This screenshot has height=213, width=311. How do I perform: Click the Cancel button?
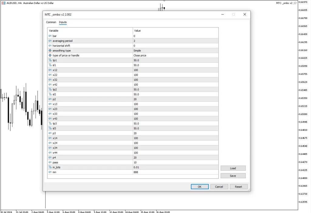tap(219, 187)
